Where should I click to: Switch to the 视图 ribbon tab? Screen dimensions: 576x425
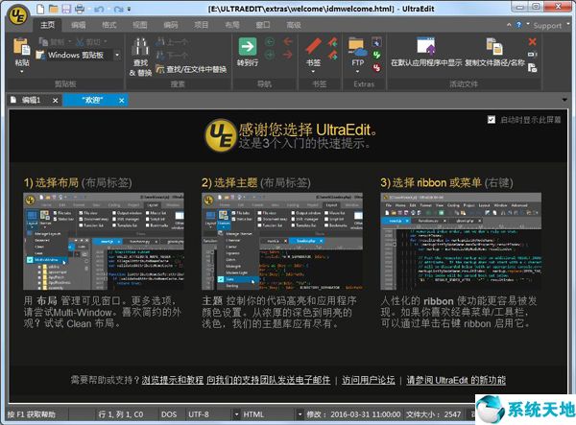point(139,25)
